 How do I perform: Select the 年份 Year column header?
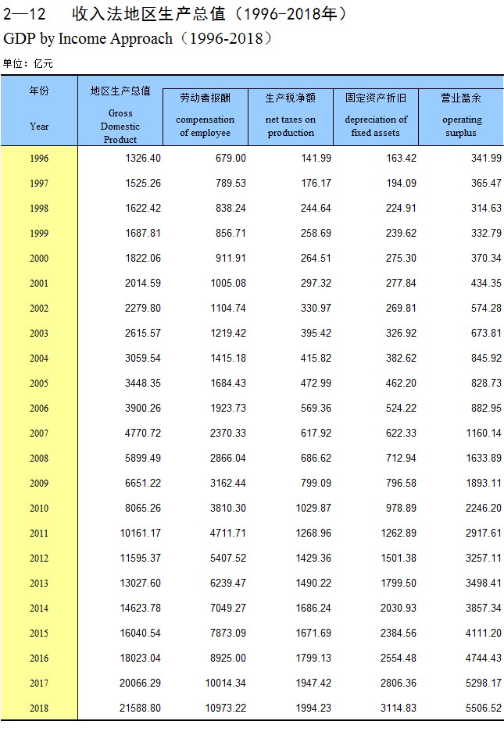(39, 110)
